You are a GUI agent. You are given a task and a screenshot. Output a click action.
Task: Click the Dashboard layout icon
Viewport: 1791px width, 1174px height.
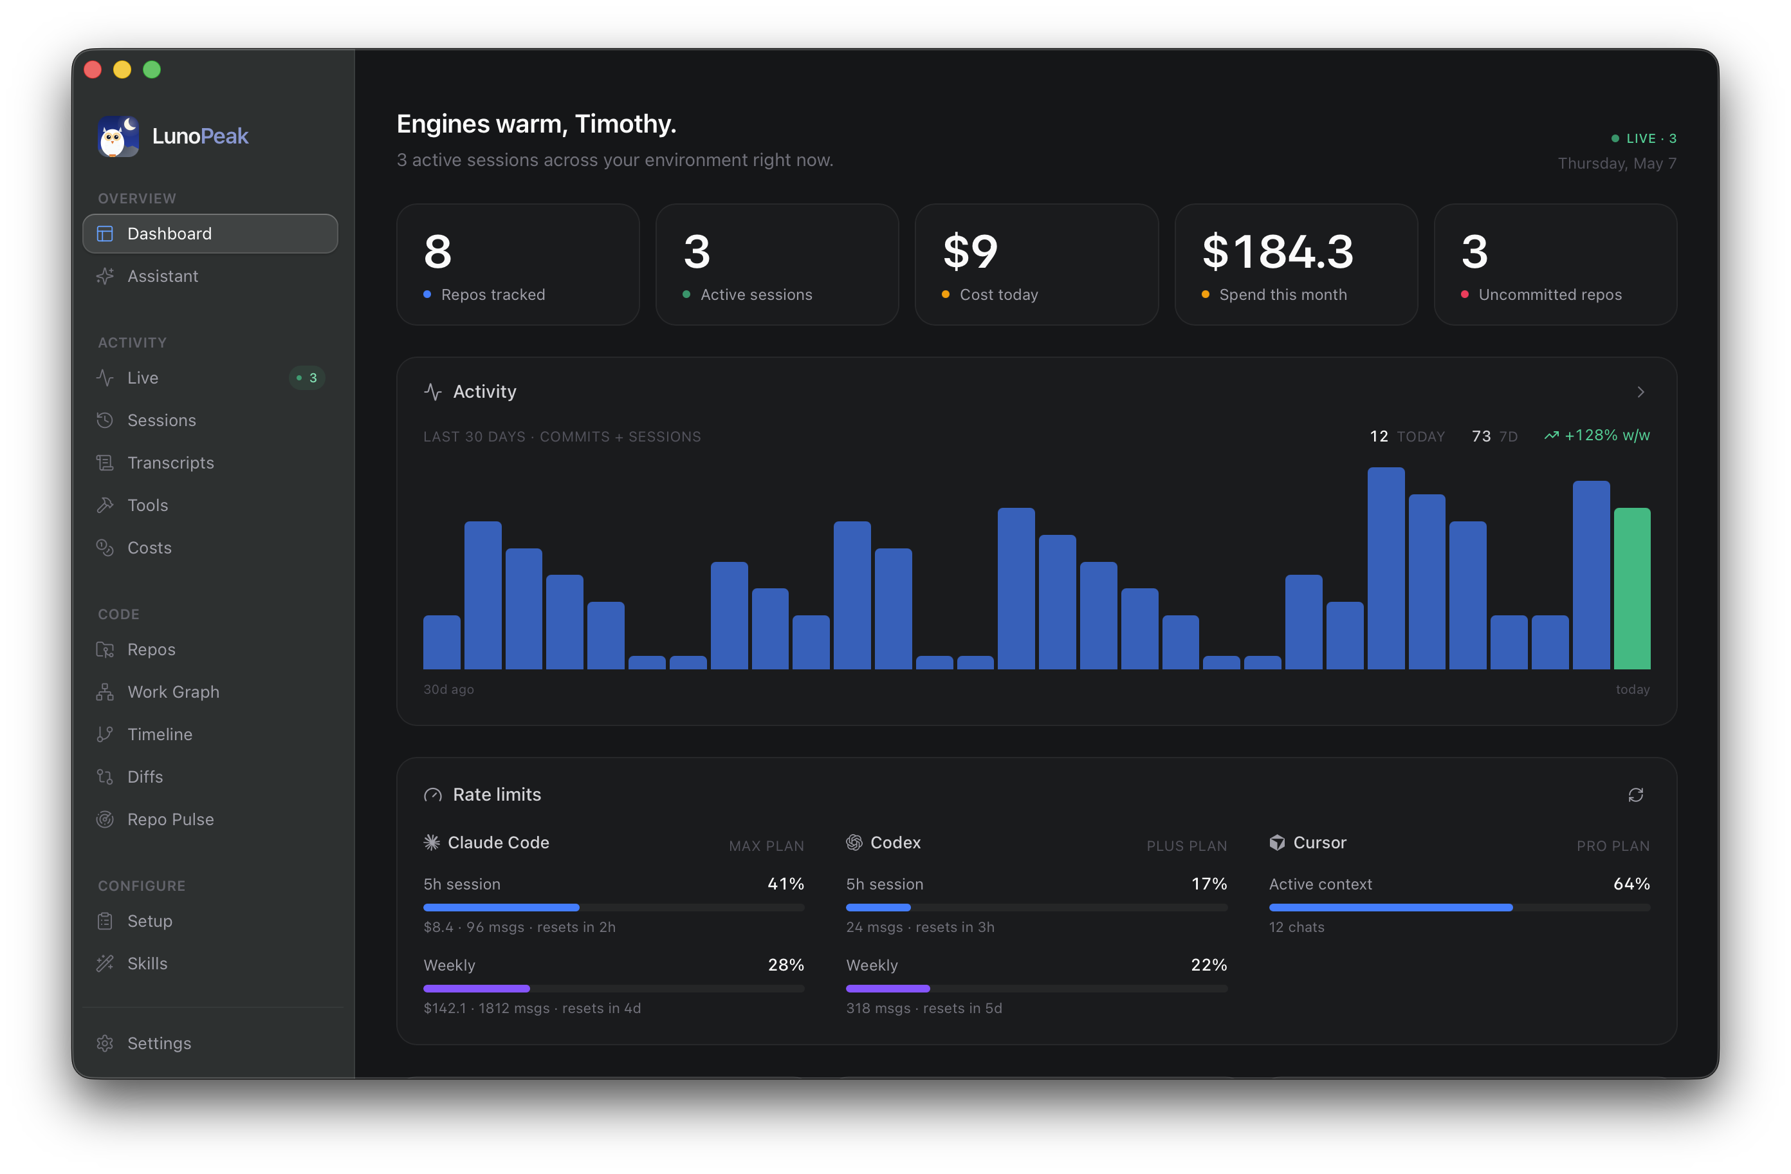click(x=106, y=234)
